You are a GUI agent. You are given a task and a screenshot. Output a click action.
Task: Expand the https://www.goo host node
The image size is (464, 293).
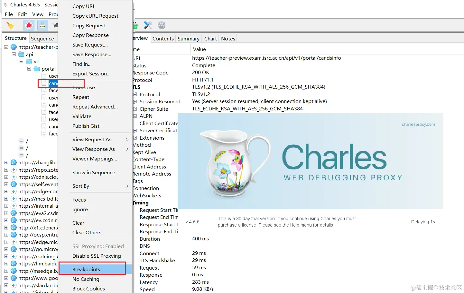[6, 278]
